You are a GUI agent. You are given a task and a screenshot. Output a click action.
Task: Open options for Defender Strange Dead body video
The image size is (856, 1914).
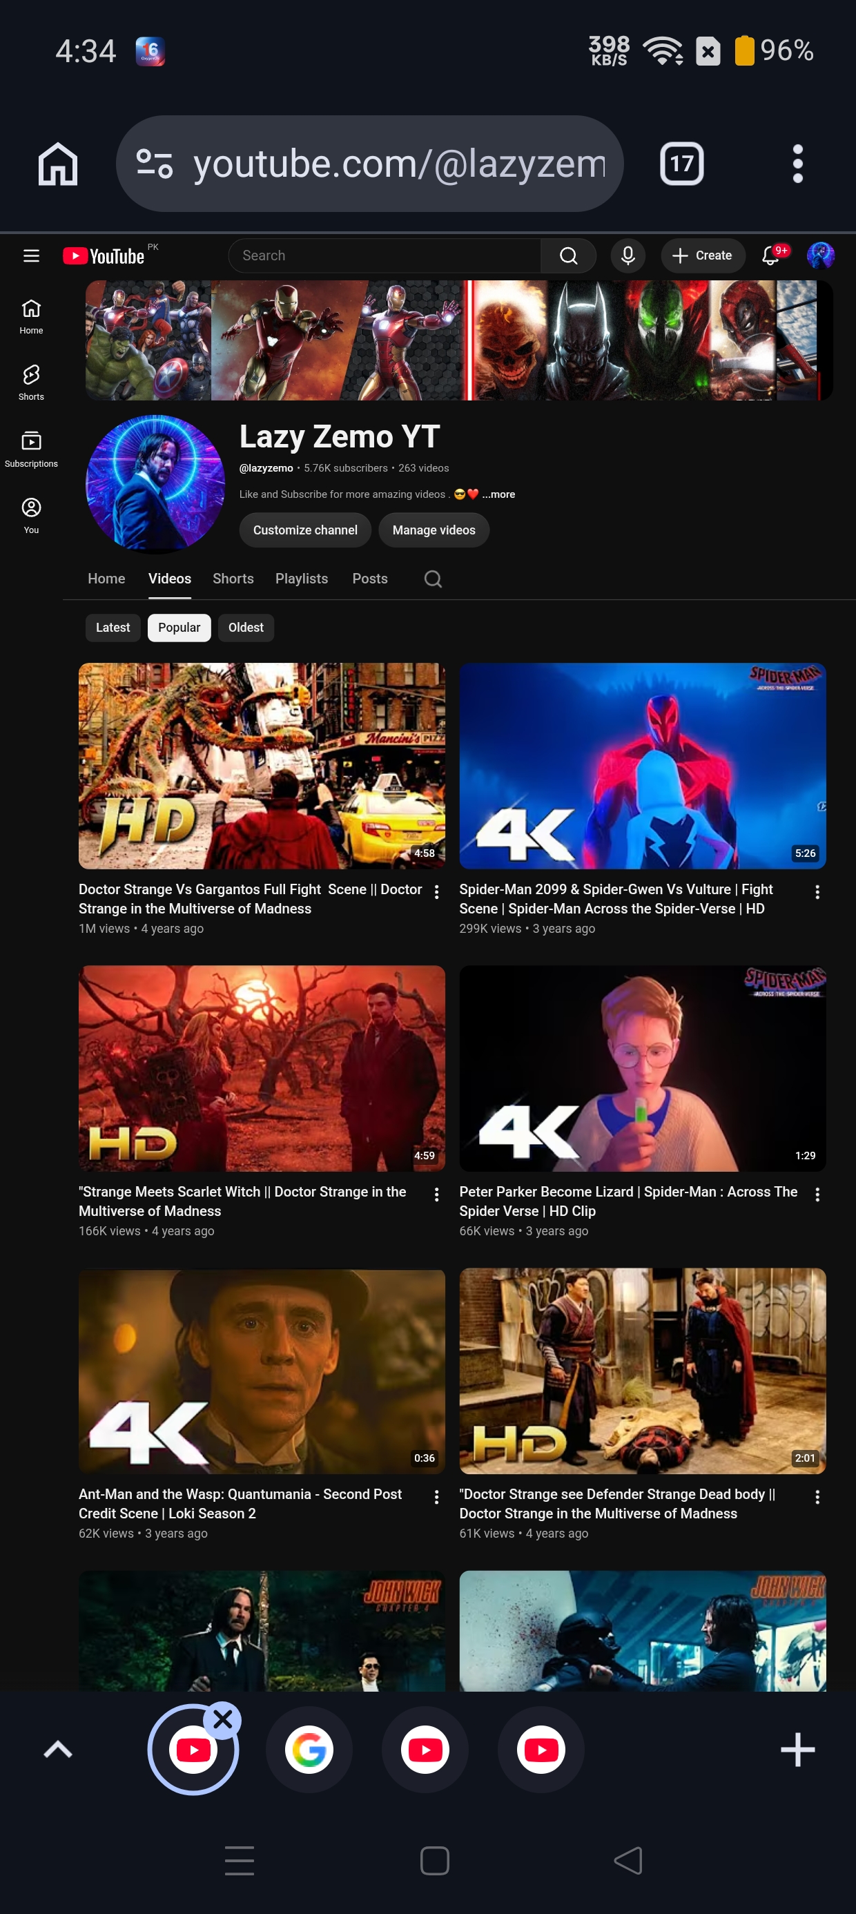click(817, 1496)
